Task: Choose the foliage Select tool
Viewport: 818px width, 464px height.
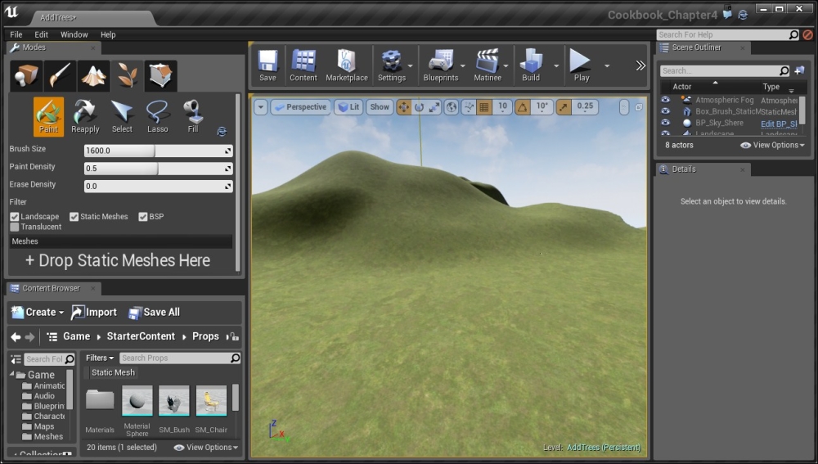Action: 122,117
